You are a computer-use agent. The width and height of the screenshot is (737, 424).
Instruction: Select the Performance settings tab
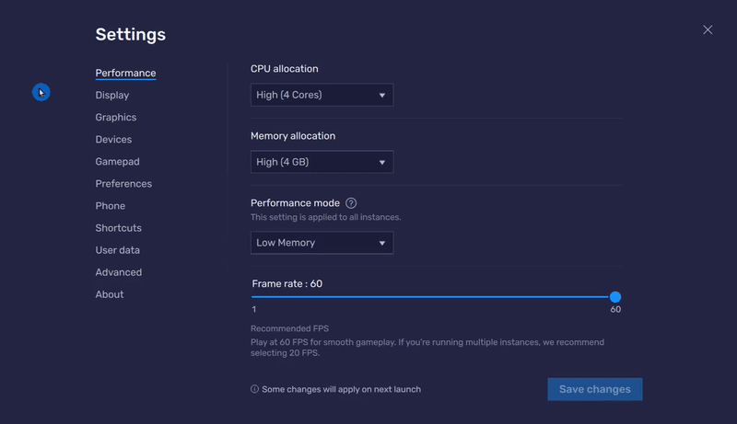pyautogui.click(x=125, y=74)
